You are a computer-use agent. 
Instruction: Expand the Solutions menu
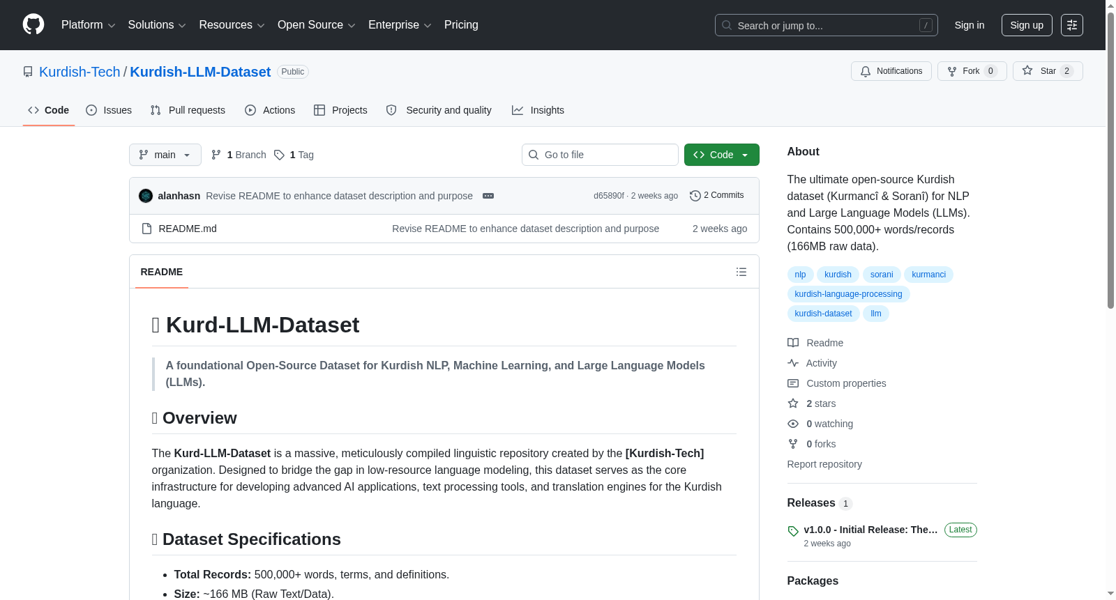click(x=157, y=25)
